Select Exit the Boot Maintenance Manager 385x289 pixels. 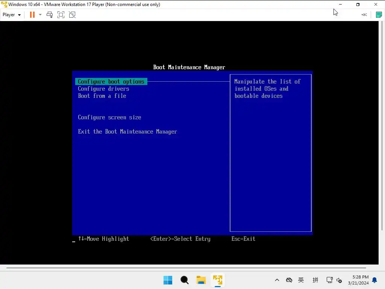click(127, 132)
